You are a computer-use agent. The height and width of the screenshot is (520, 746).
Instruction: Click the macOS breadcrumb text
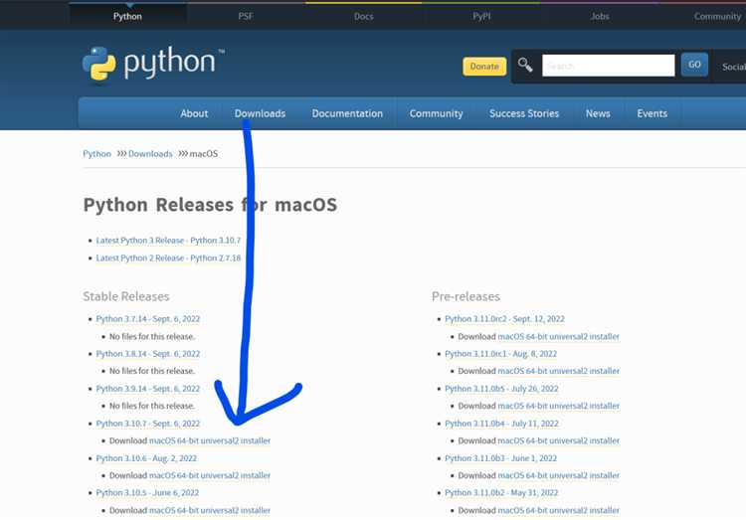click(204, 154)
